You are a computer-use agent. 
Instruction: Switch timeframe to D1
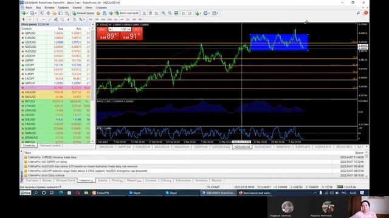pos(128,19)
